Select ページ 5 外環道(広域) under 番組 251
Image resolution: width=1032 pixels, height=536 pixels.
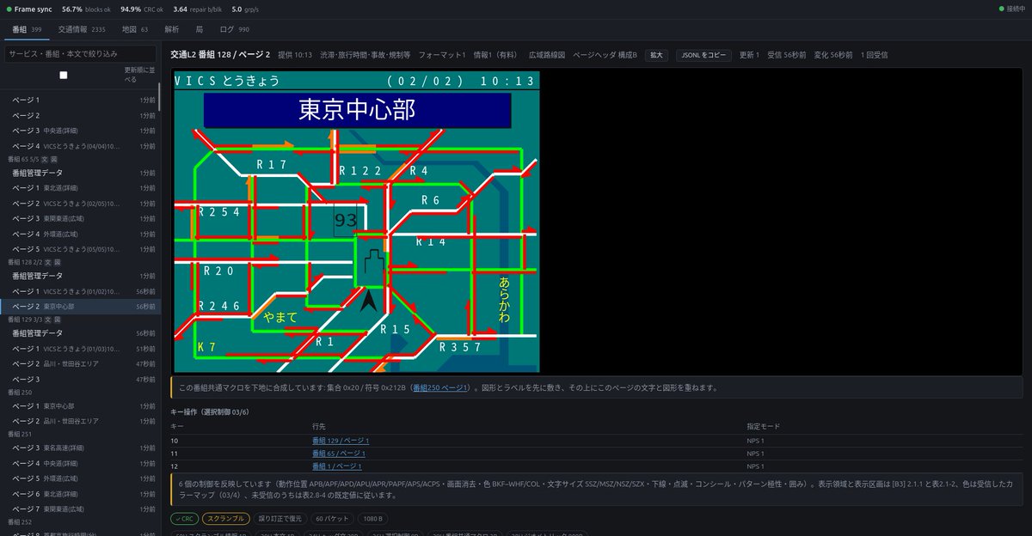(x=79, y=478)
